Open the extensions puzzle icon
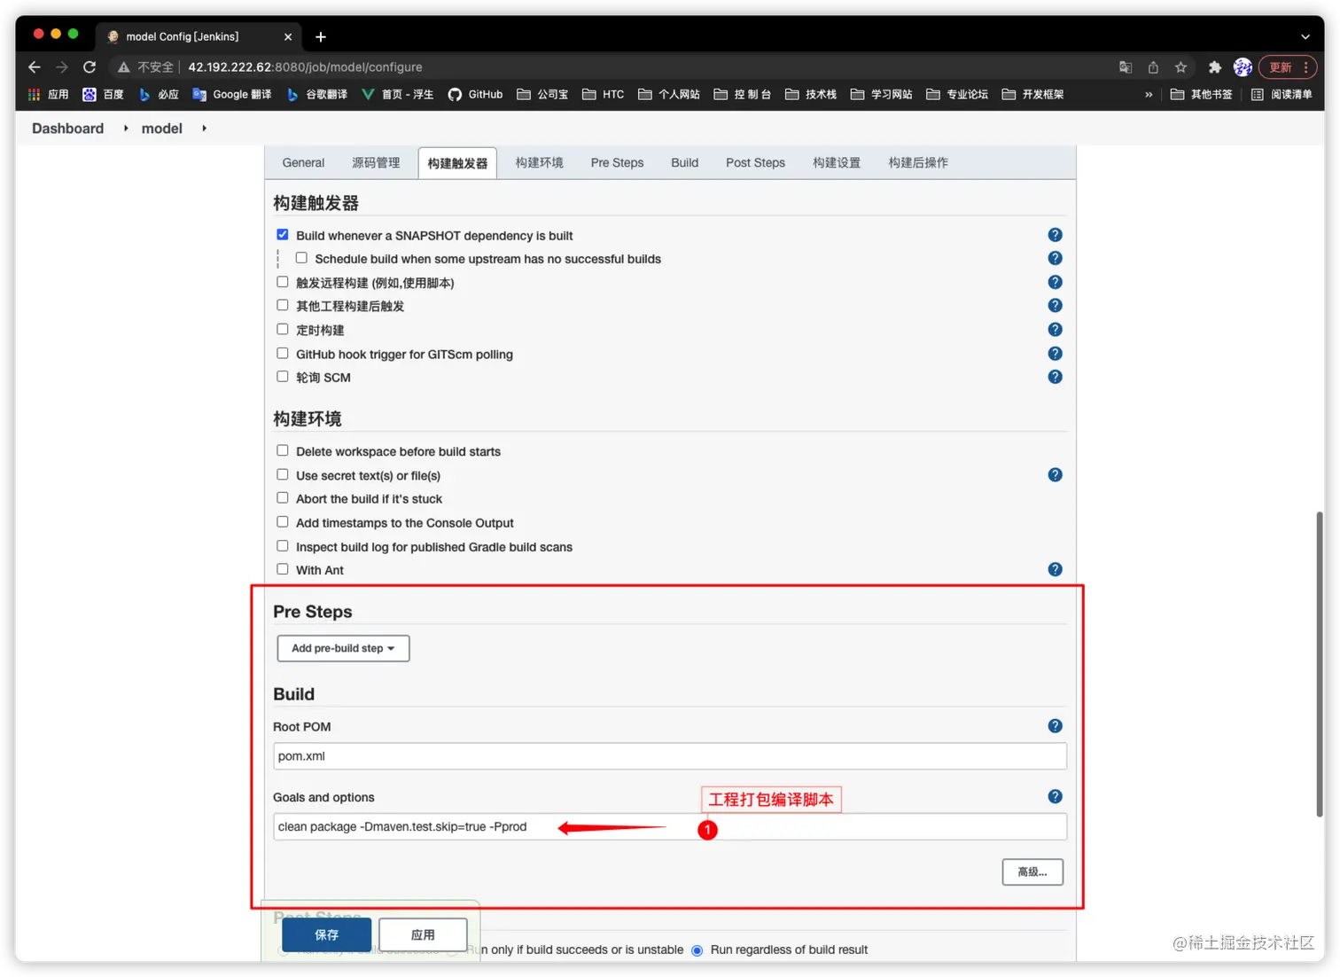Image resolution: width=1340 pixels, height=977 pixels. 1215,67
